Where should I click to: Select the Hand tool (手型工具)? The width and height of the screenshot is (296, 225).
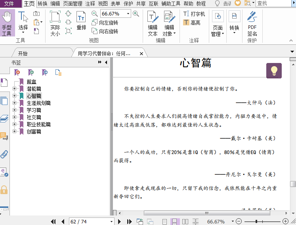point(7,23)
